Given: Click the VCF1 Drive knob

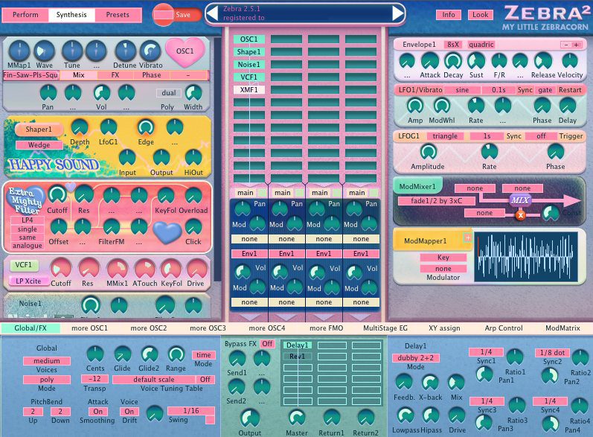Looking at the screenshot, I should pos(196,269).
